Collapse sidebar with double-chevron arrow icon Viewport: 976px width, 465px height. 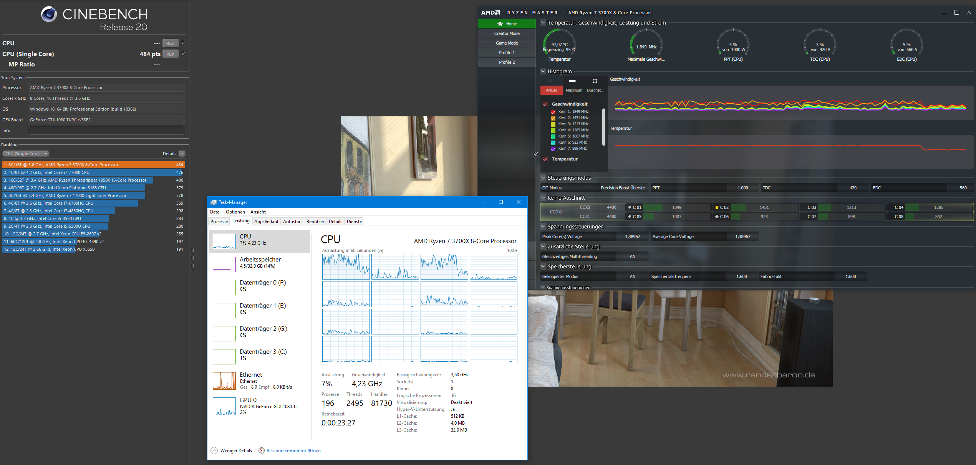(x=536, y=154)
